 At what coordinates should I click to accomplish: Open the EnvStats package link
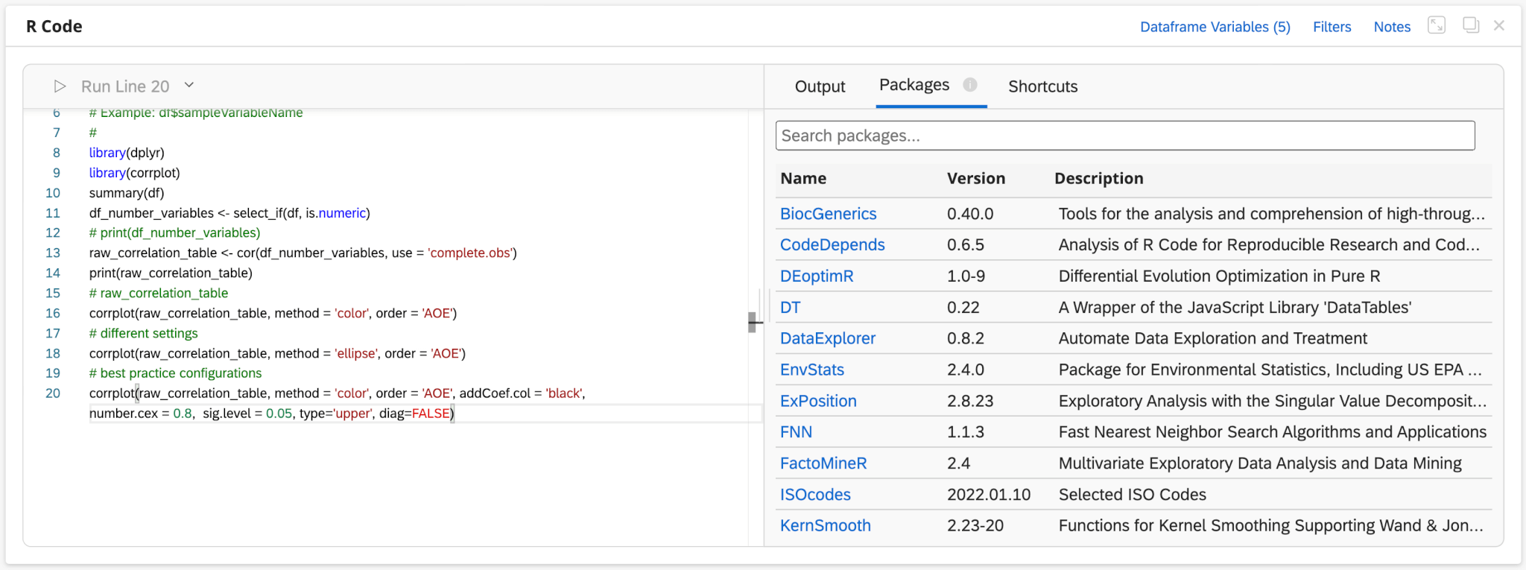pyautogui.click(x=811, y=370)
